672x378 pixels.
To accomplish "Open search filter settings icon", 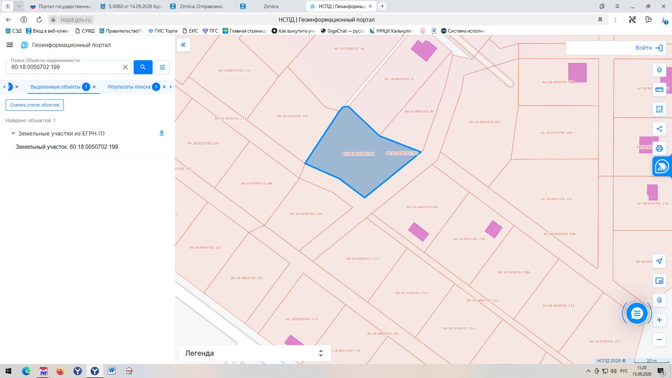I will point(162,67).
